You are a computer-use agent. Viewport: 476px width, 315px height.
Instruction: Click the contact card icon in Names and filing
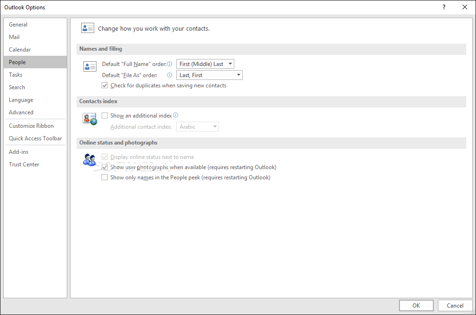tap(90, 66)
